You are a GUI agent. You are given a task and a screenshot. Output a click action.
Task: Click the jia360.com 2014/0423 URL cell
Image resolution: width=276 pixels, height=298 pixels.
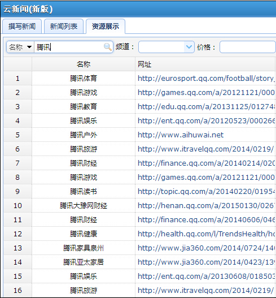click(205, 262)
